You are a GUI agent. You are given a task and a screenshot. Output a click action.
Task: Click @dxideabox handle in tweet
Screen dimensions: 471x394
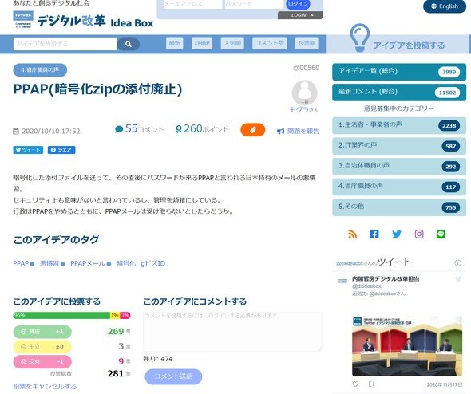tap(366, 286)
